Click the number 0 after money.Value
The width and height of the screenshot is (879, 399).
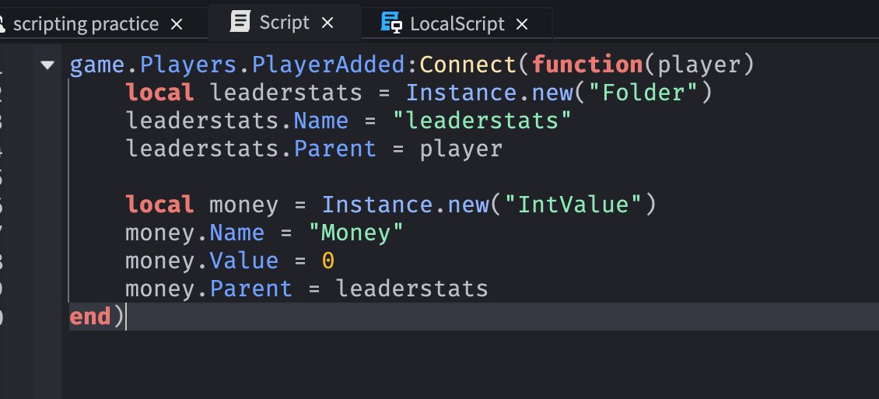[x=328, y=261]
